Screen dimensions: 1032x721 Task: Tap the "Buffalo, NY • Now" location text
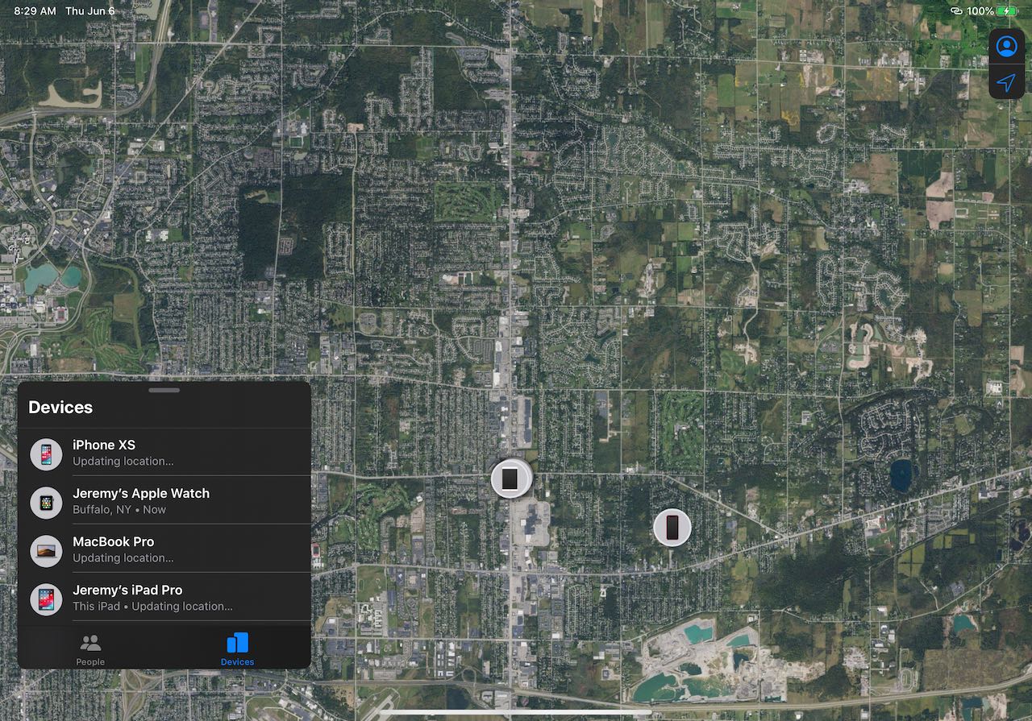click(x=119, y=510)
